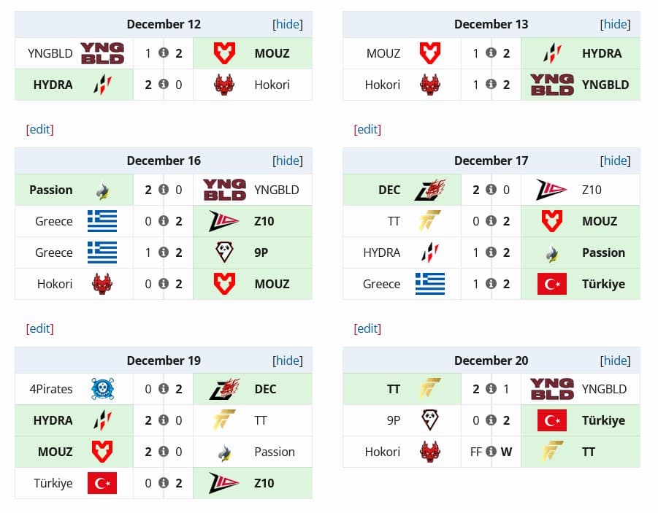Toggle visibility of the December 20 table
Screen dimensions: 658x513
[x=615, y=360]
